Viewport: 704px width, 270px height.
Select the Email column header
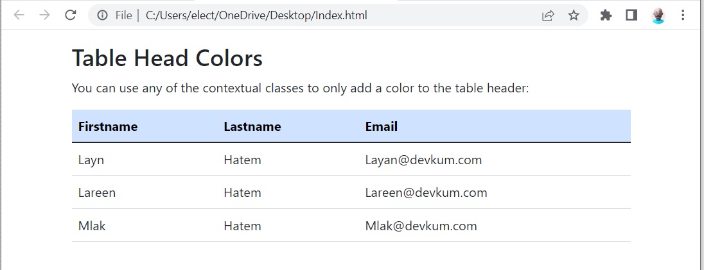[381, 126]
